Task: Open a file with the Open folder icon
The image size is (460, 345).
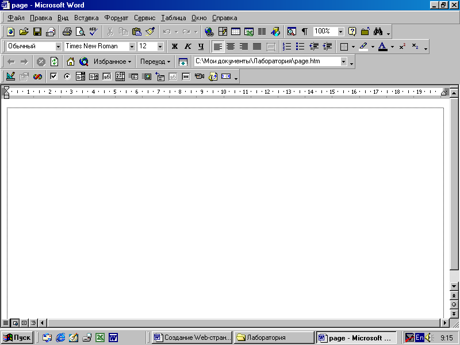Action: tap(24, 32)
